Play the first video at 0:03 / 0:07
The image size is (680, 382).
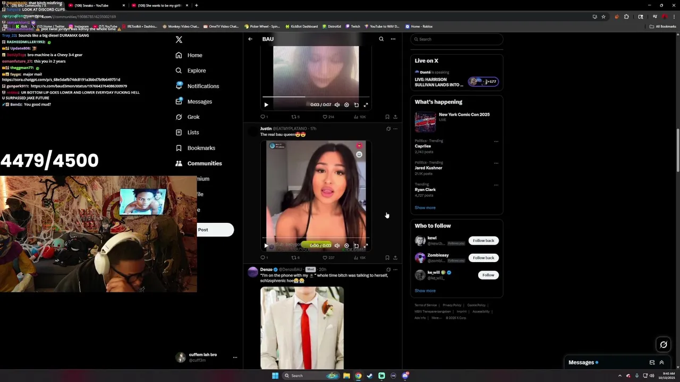click(x=266, y=105)
